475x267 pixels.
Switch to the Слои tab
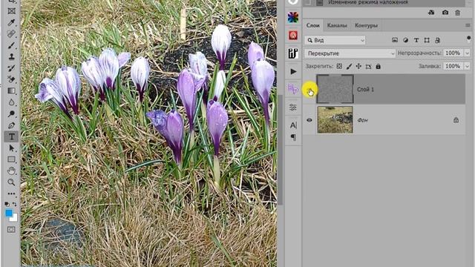[313, 25]
